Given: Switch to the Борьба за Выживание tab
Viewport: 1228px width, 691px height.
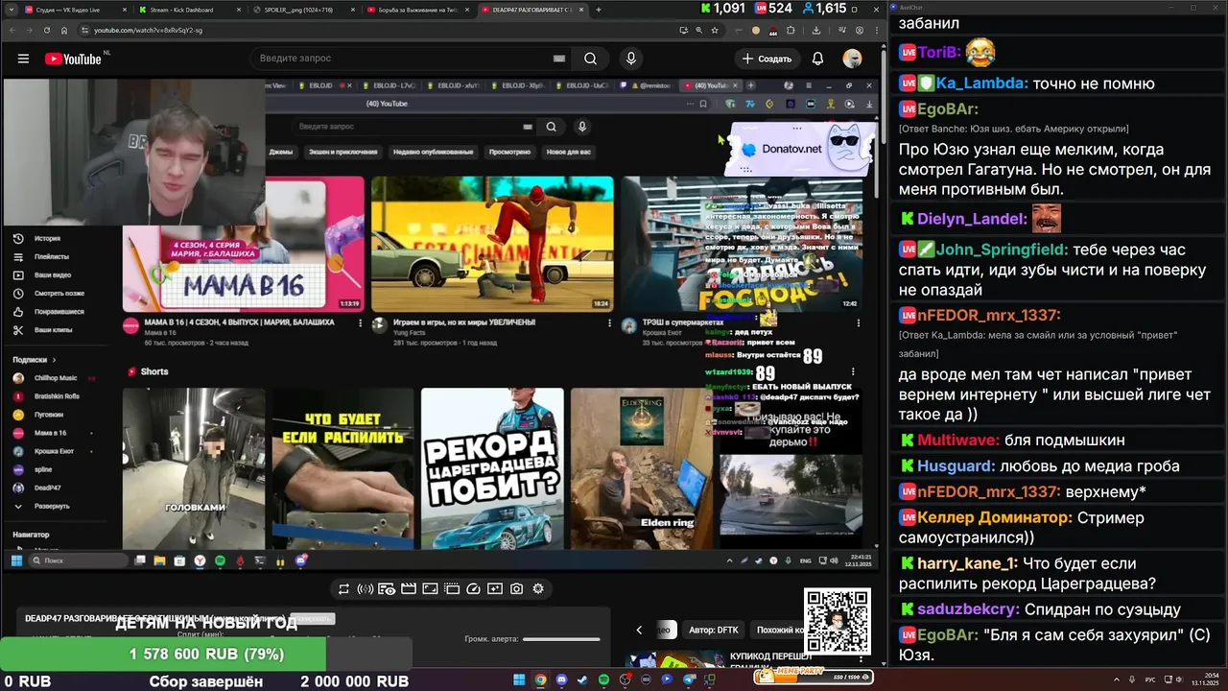Looking at the screenshot, I should (x=418, y=10).
